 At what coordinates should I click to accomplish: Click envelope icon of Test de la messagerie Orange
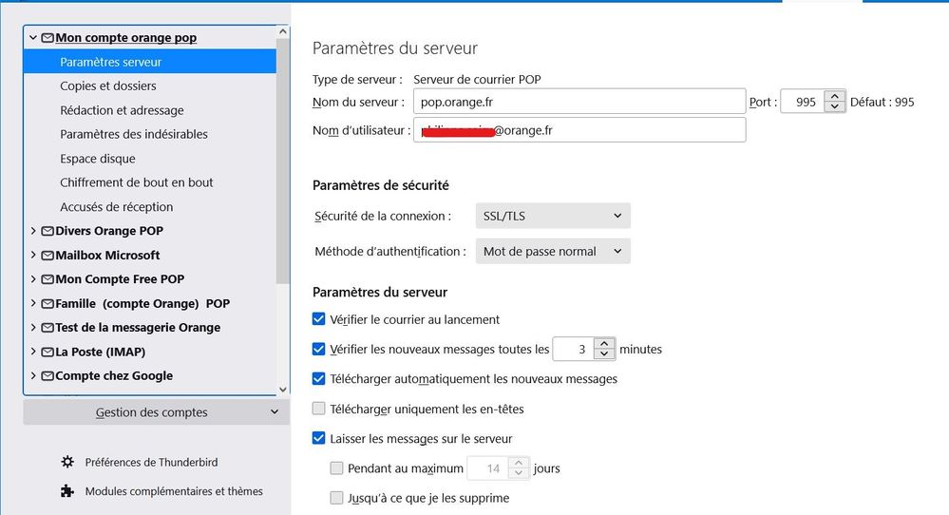pos(47,327)
